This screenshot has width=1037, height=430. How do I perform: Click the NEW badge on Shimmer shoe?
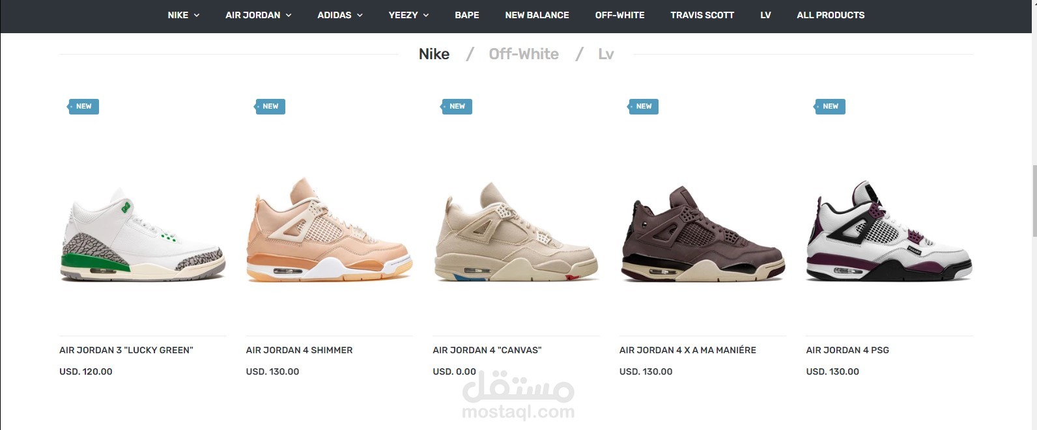tap(270, 107)
